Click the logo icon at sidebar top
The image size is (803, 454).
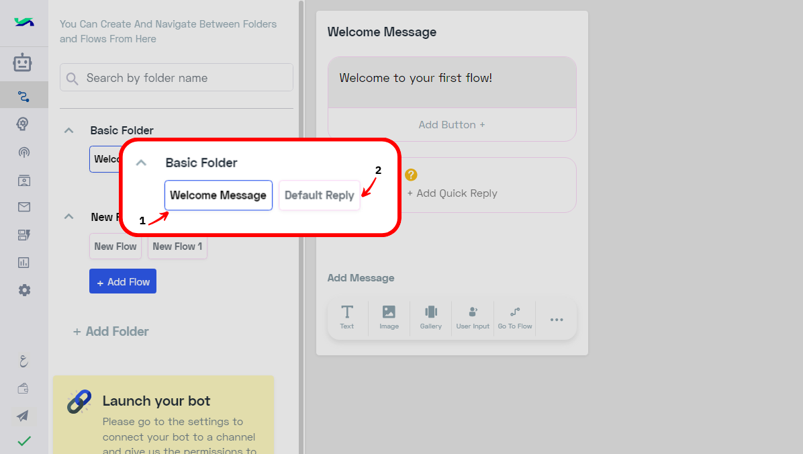coord(24,22)
